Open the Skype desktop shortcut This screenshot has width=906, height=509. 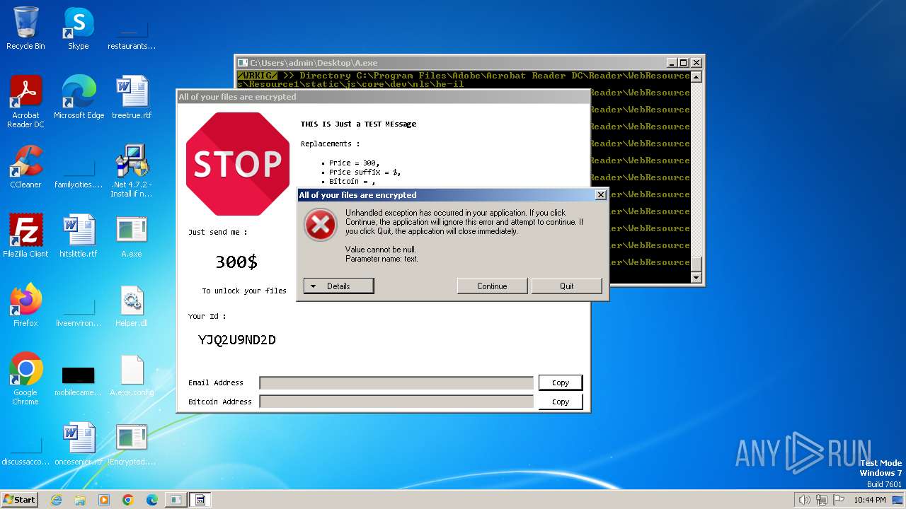(x=79, y=28)
